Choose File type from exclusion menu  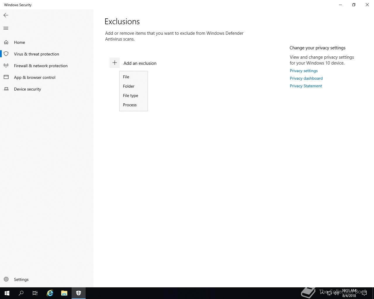point(134,95)
